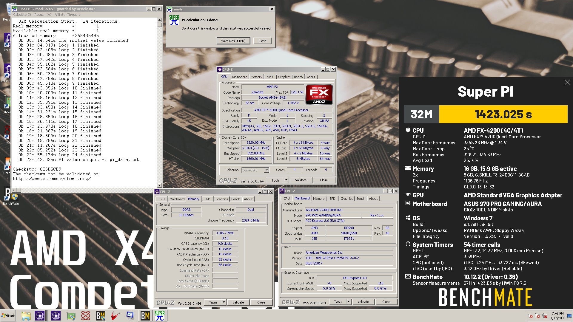Screen dimensions: 573x322
Task: Switch to Mainboard tab in CPU-Z CPU window
Action: [x=240, y=77]
